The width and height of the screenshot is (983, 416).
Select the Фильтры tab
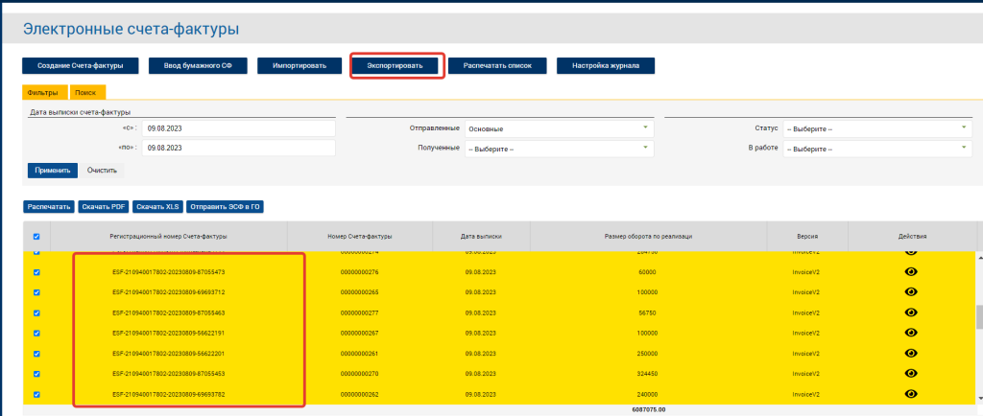click(x=43, y=92)
